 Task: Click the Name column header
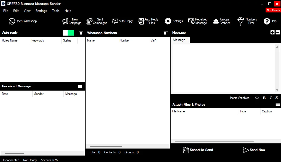[101, 40]
